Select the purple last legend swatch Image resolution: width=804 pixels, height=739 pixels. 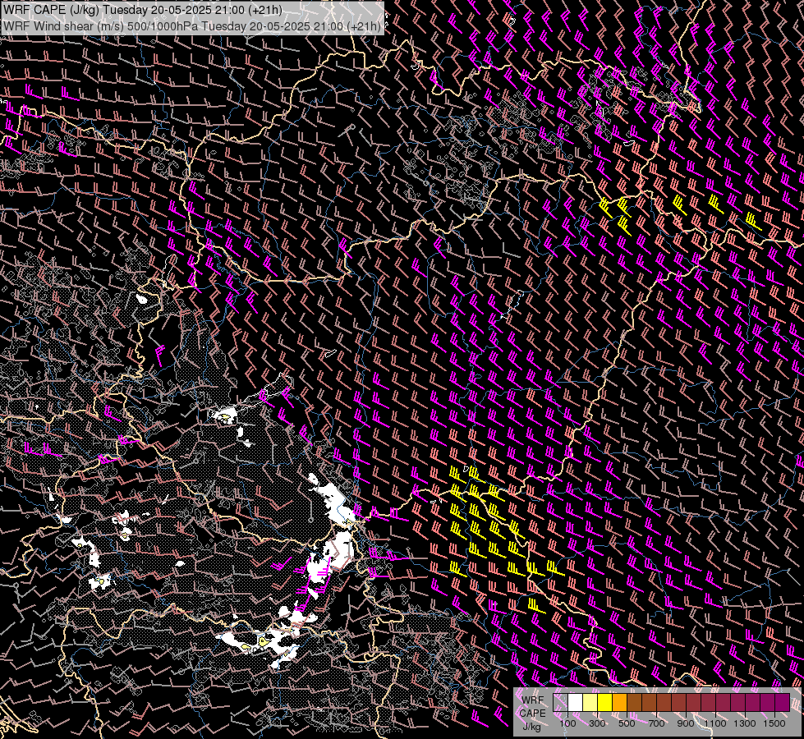click(x=783, y=702)
